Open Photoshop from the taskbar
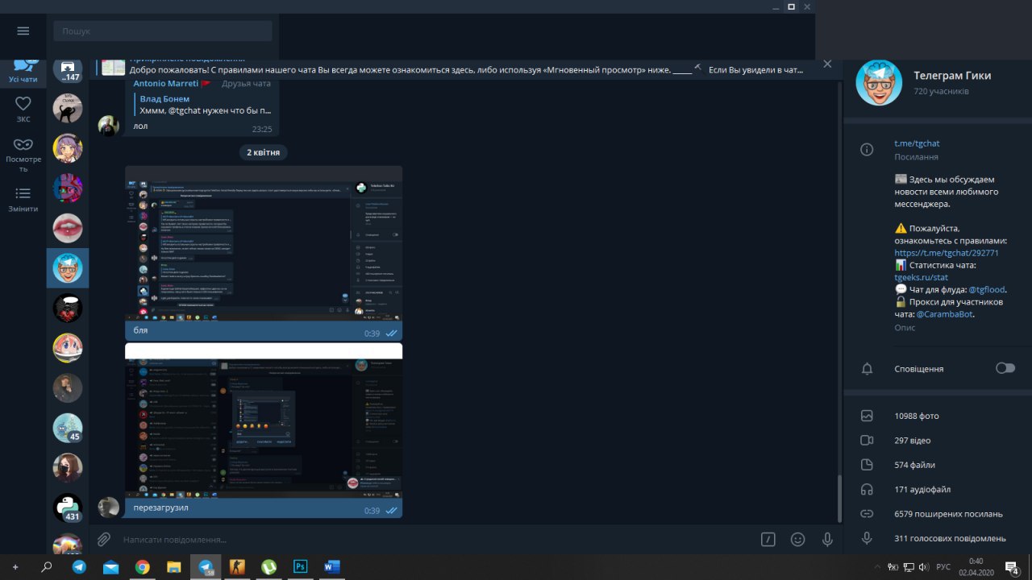1032x580 pixels. coord(300,567)
